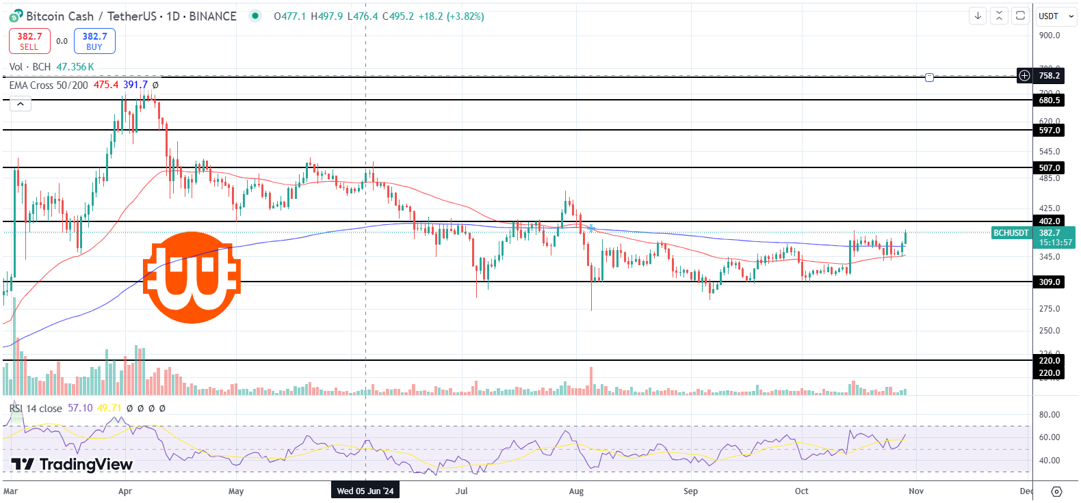Click the 80.00 RSI scale label
The height and width of the screenshot is (503, 1081).
click(x=1050, y=415)
